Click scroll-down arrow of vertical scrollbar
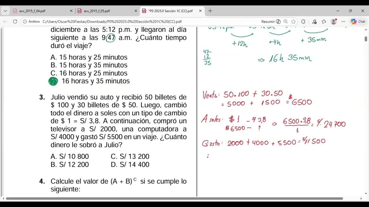This screenshot has width=369, height=207. [366, 194]
